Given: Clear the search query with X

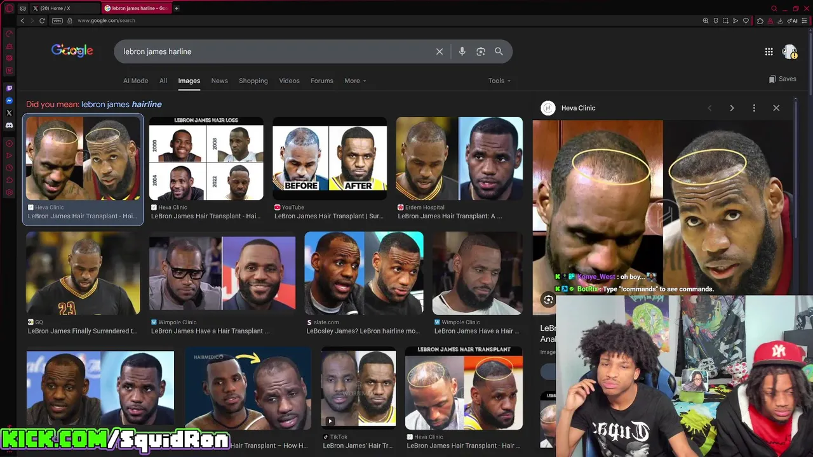Looking at the screenshot, I should coord(440,51).
